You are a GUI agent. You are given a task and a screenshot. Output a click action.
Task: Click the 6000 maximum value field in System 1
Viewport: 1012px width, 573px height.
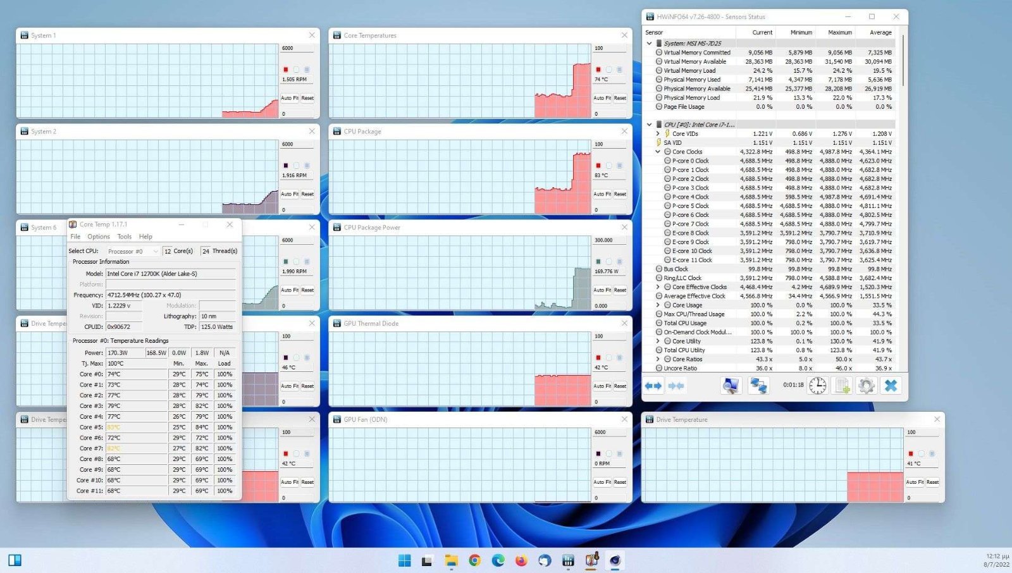[297, 48]
